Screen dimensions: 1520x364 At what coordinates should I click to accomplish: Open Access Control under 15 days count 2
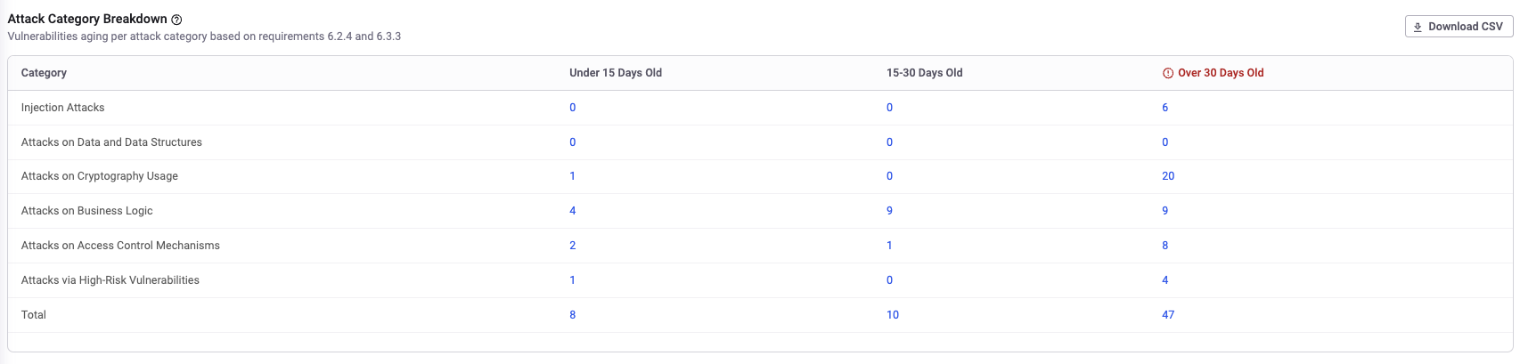tap(572, 246)
